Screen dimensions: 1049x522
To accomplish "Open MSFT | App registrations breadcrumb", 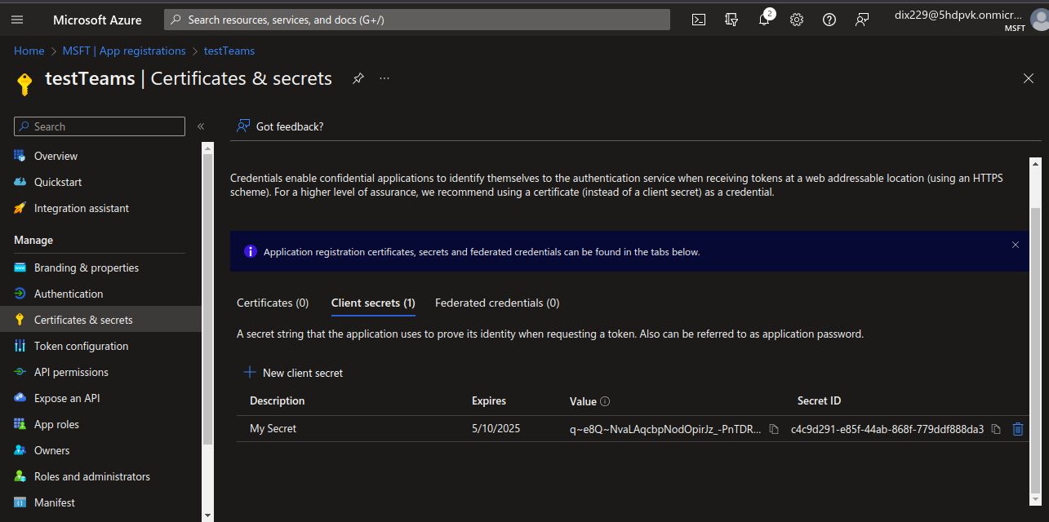I will 124,51.
